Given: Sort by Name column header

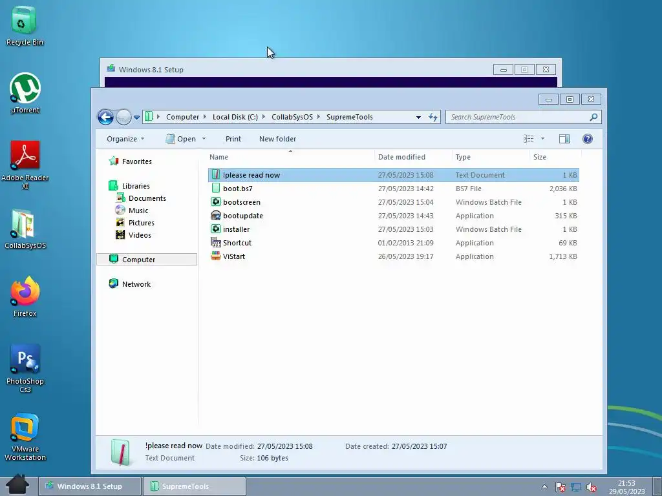Looking at the screenshot, I should [x=290, y=157].
